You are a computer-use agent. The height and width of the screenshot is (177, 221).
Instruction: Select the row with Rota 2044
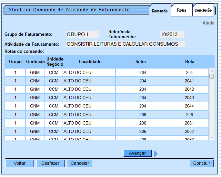(106, 106)
